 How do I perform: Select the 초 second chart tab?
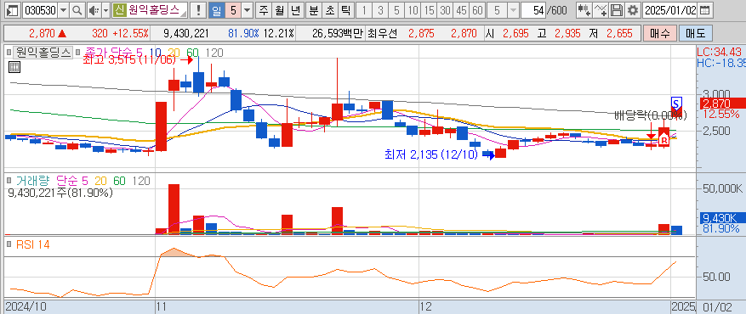pyautogui.click(x=329, y=10)
